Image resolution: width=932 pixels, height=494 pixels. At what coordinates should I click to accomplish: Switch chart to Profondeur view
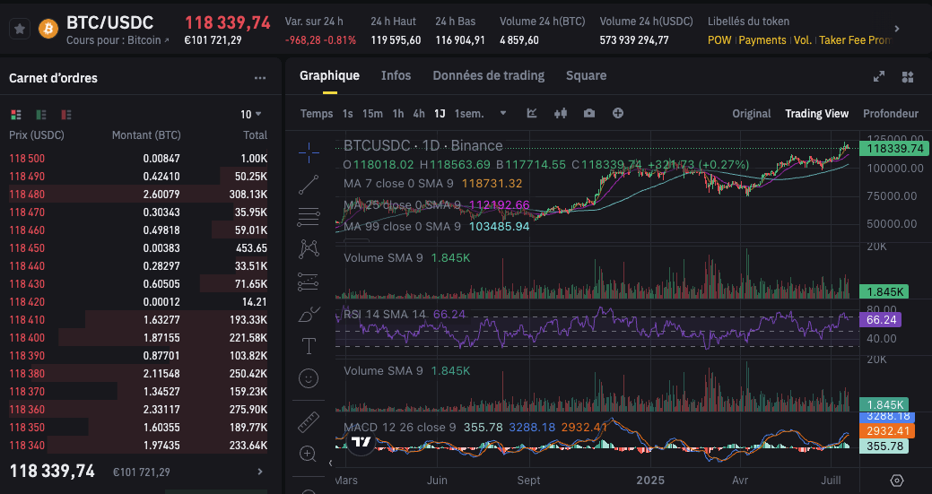pyautogui.click(x=891, y=113)
